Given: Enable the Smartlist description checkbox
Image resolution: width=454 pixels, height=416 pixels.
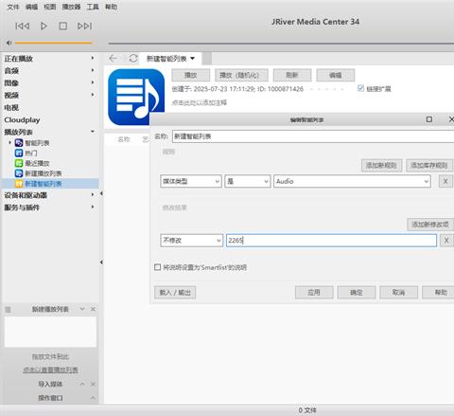Looking at the screenshot, I should pyautogui.click(x=158, y=267).
